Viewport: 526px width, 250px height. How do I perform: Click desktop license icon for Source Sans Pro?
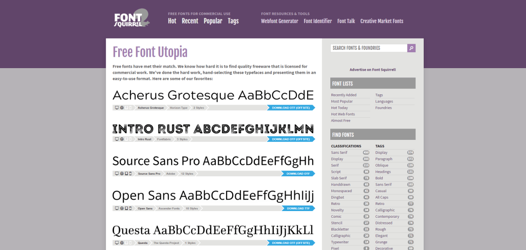(x=117, y=174)
